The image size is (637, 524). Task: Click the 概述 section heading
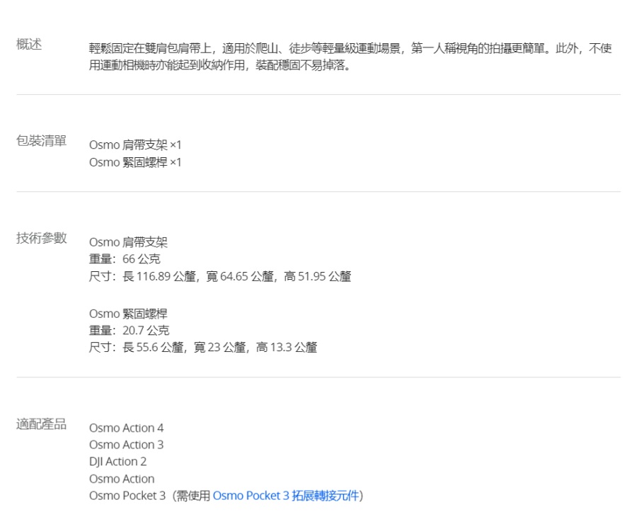coord(29,45)
